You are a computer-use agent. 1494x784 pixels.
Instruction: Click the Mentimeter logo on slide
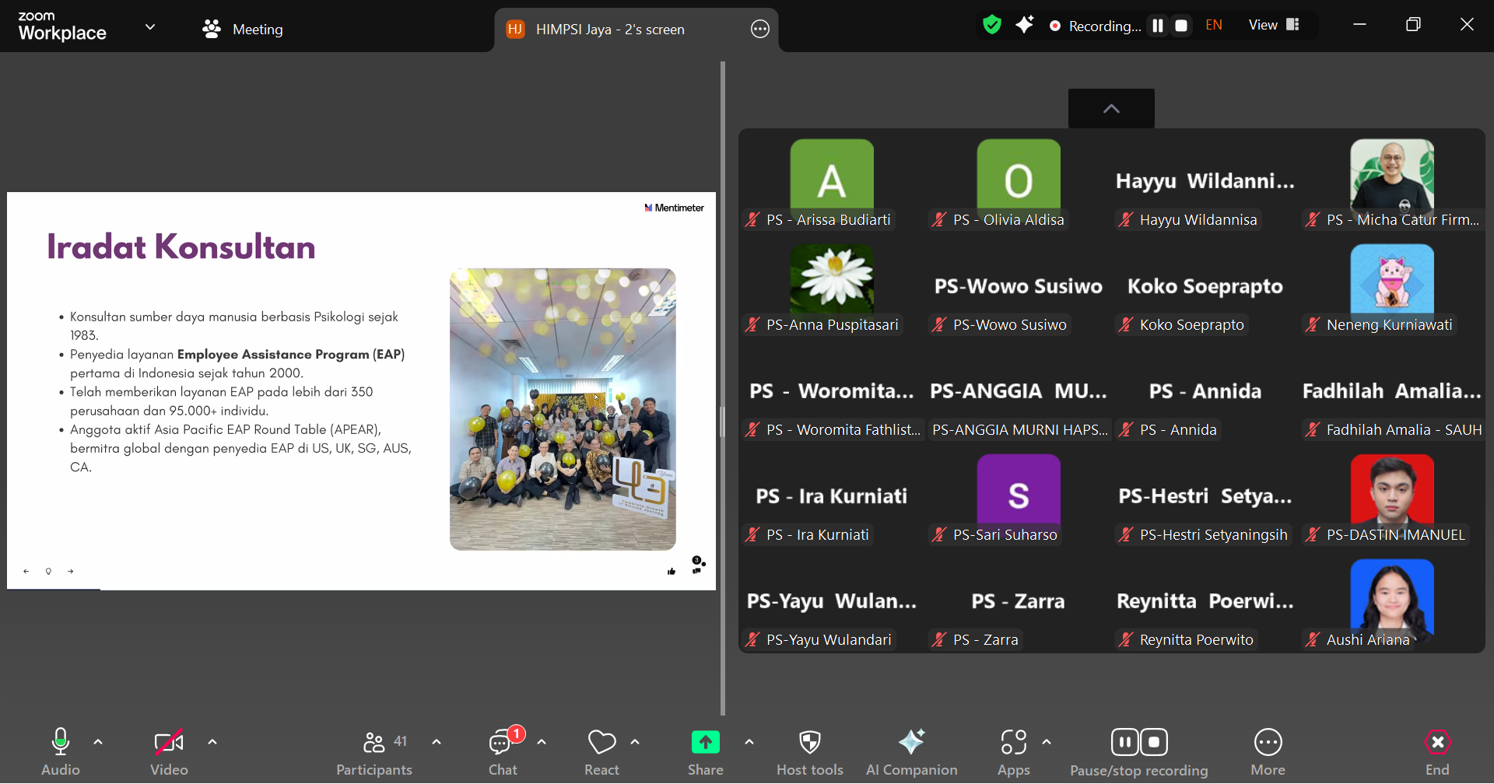(x=674, y=208)
